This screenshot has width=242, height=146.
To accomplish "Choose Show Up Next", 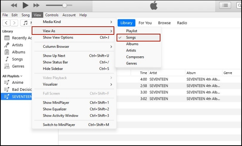I will 74,56.
